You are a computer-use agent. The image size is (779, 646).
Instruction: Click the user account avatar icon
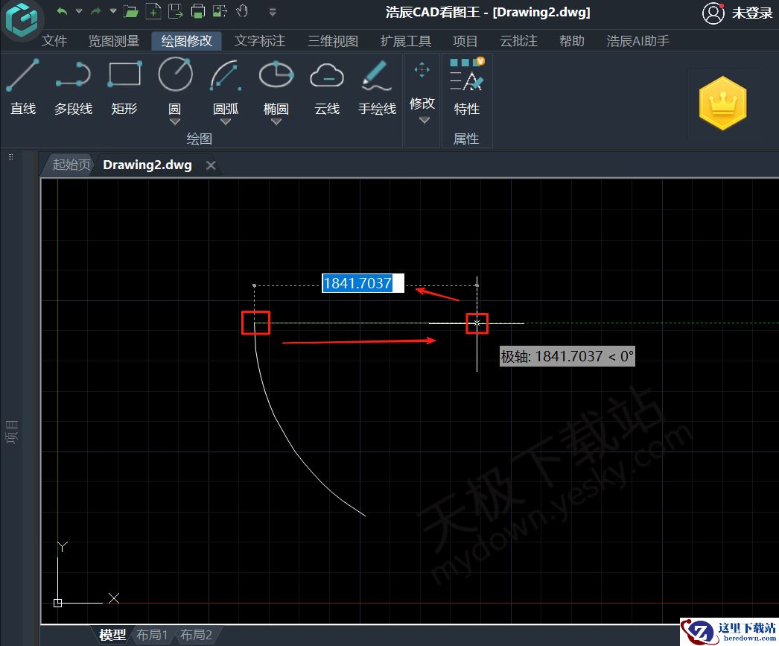click(713, 13)
